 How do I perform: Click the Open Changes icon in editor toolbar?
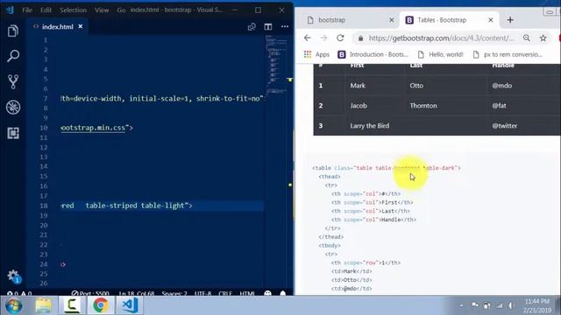(252, 27)
